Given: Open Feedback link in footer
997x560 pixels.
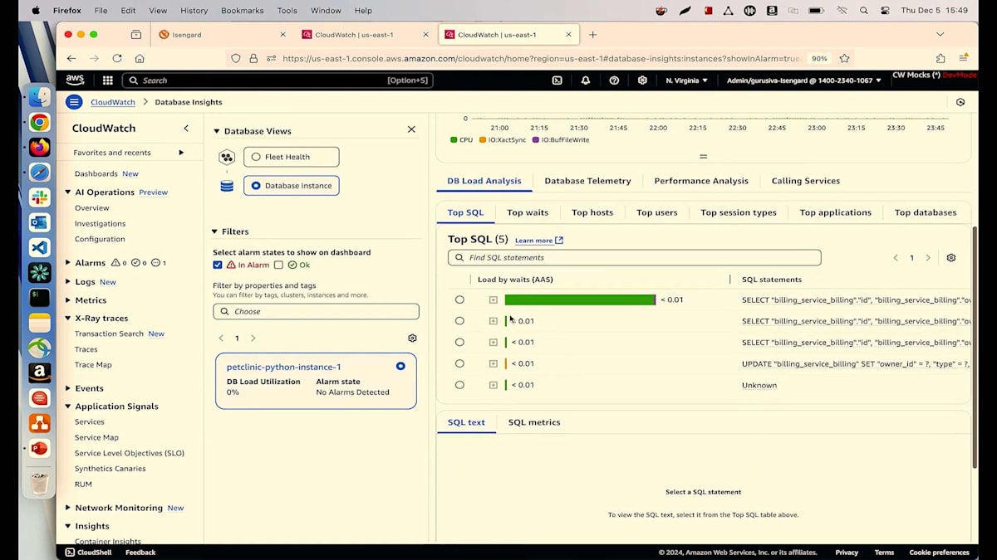Looking at the screenshot, I should 140,553.
